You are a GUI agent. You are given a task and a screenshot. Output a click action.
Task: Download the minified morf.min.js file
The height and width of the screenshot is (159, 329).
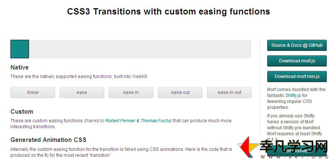point(297,77)
